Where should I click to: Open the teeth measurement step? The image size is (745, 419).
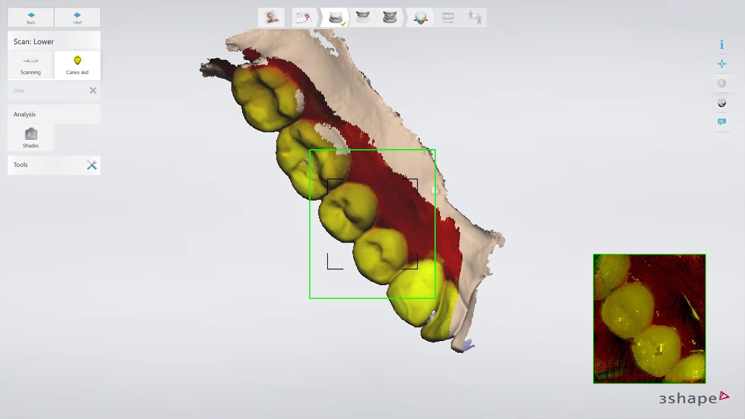(x=448, y=18)
